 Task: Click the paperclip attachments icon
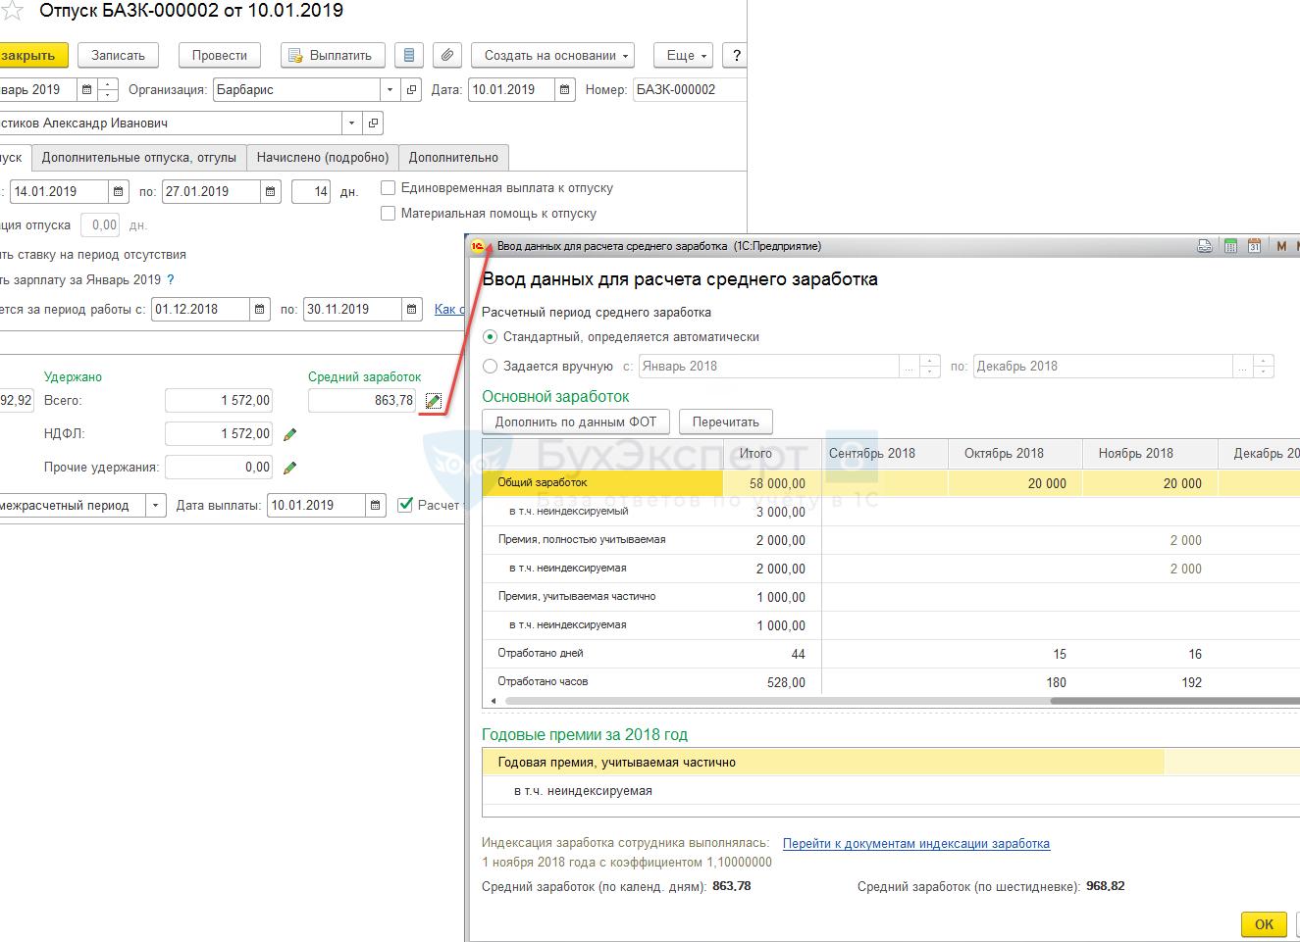click(x=446, y=56)
